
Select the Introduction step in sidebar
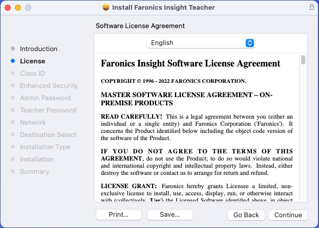(38, 49)
